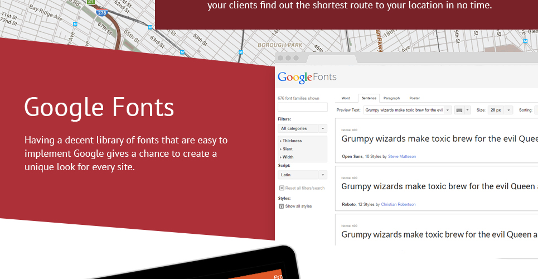
Task: Open the keyboard options dropdown arrow
Action: click(467, 110)
